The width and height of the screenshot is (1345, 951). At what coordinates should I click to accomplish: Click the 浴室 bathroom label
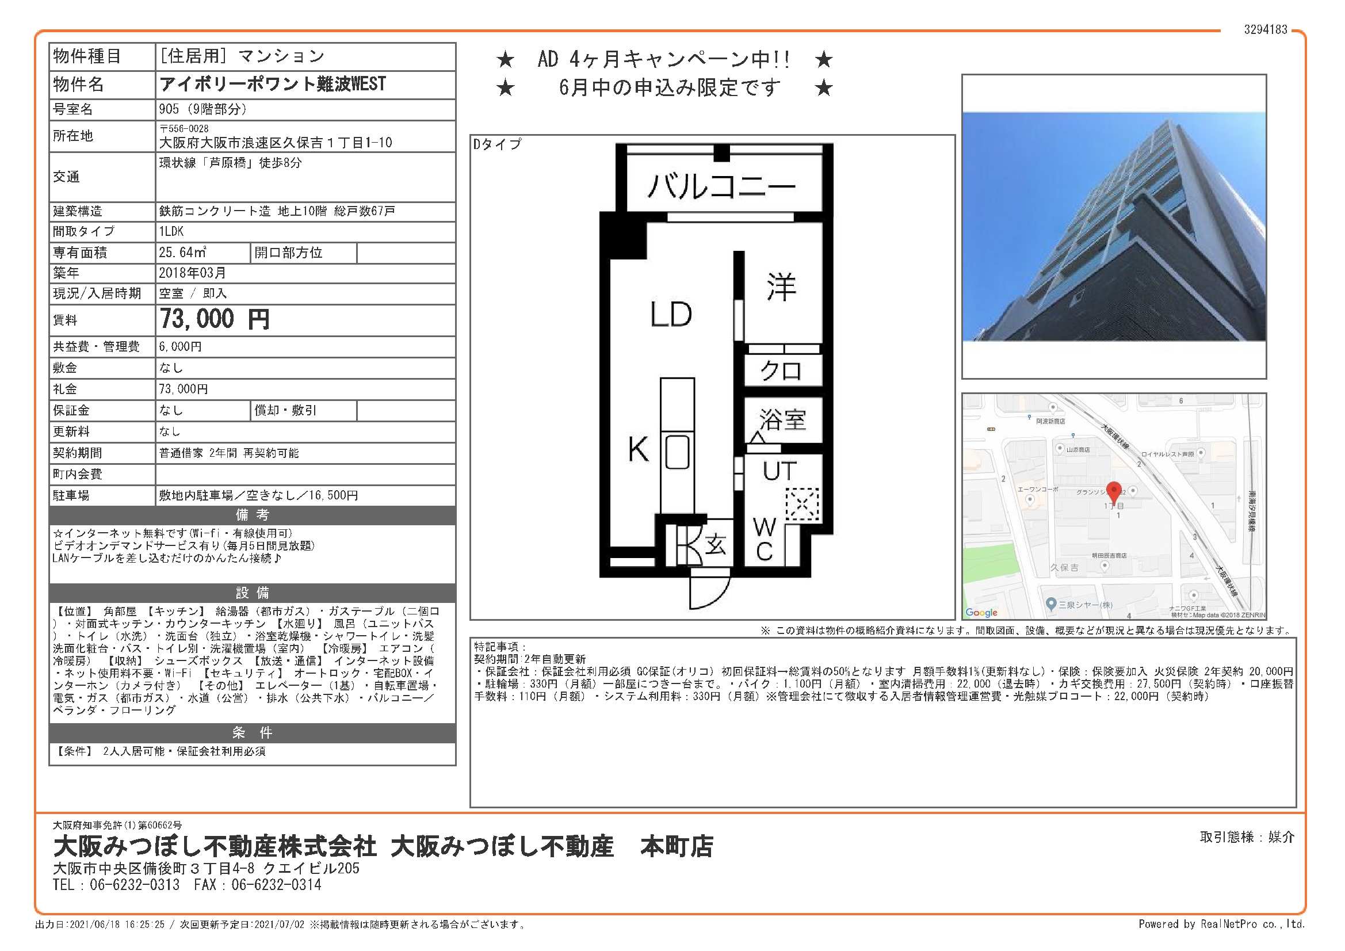coord(782,419)
